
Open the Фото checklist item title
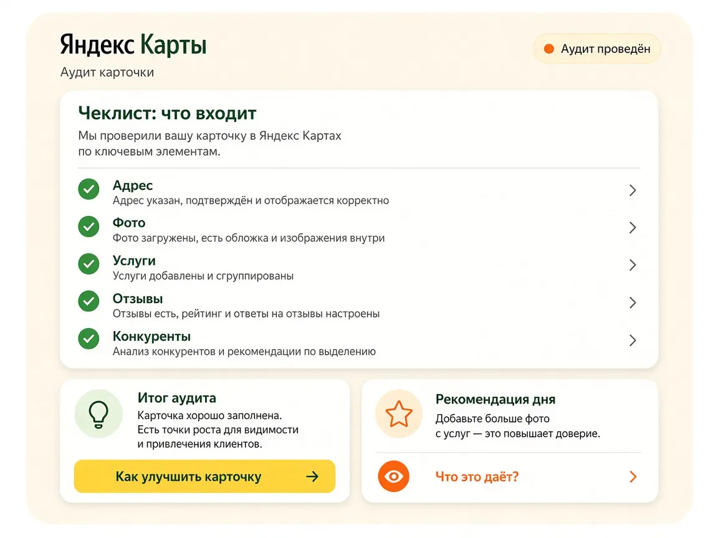click(129, 223)
